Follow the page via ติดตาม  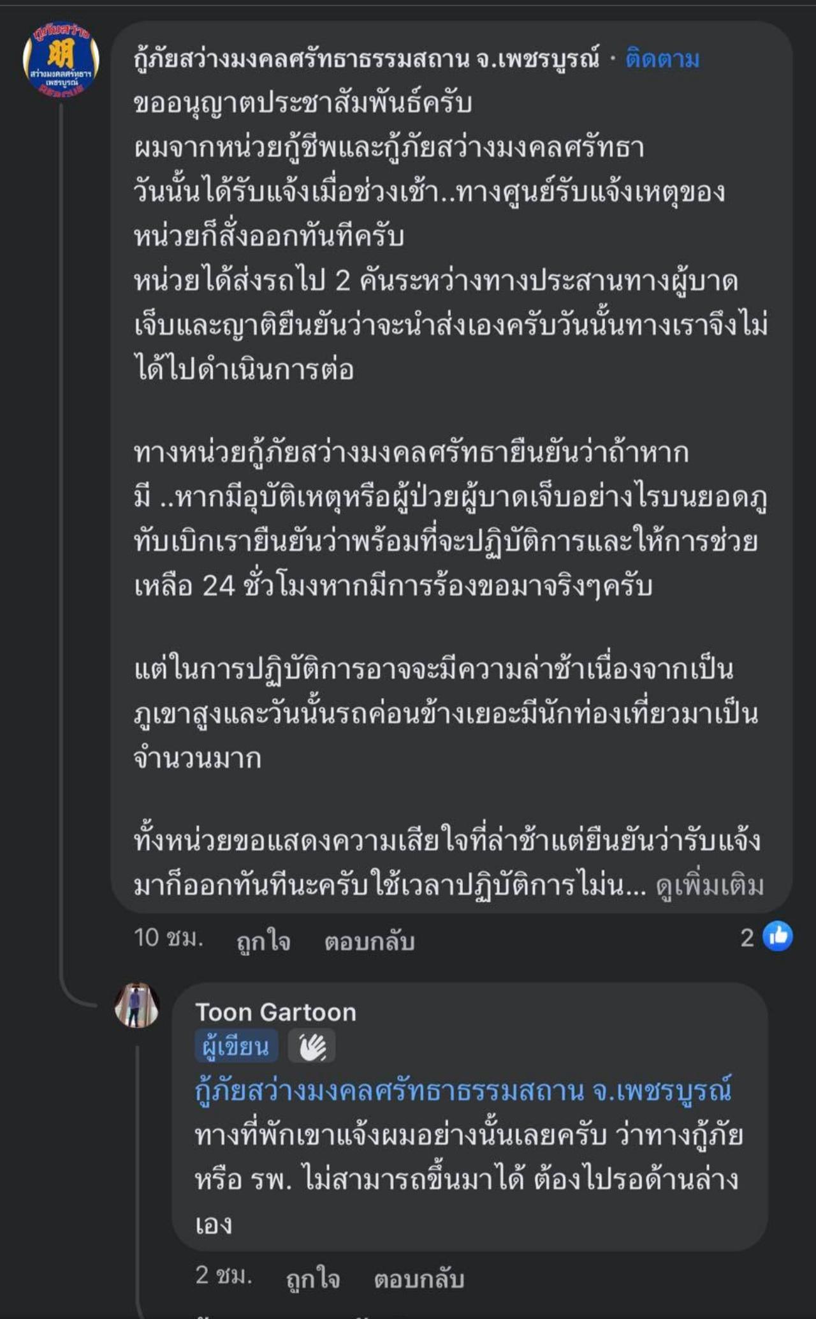[x=662, y=59]
